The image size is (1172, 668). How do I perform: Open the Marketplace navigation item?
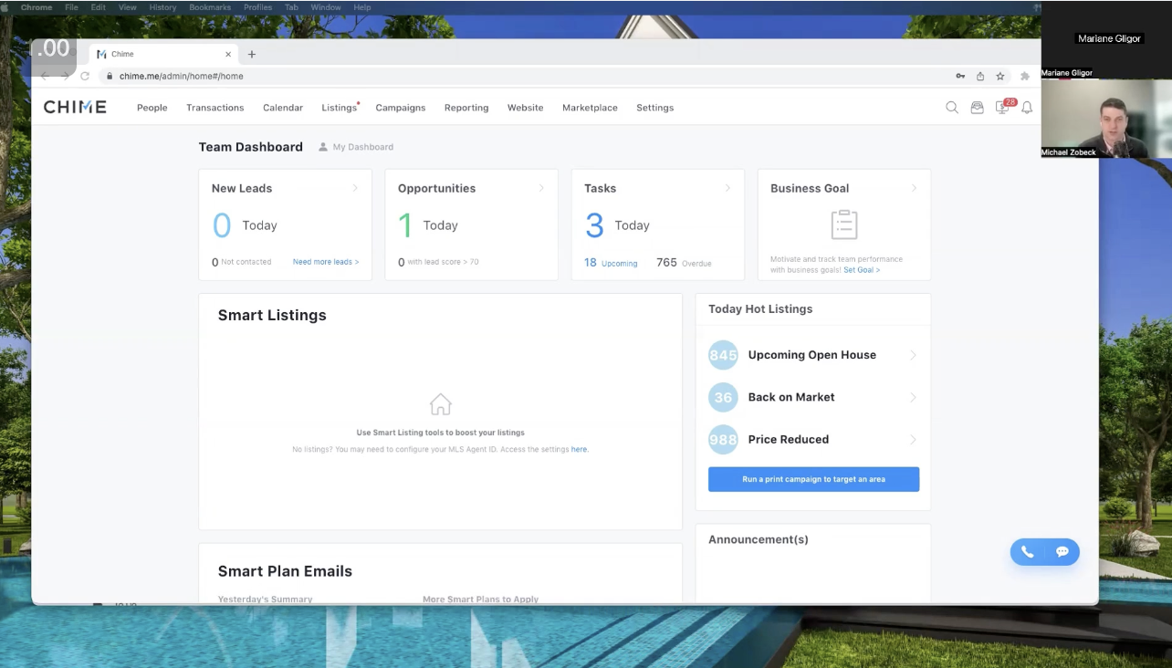(590, 108)
